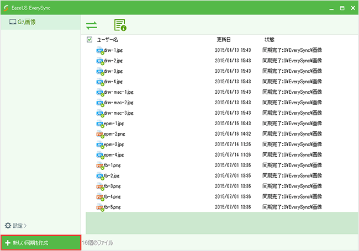The width and height of the screenshot is (359, 251).
Task: Click the tb-3.png file icon
Action: 100,187
